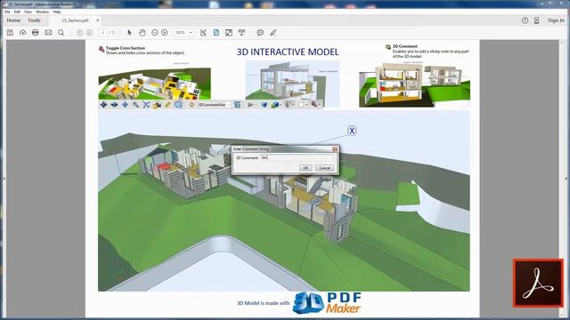The width and height of the screenshot is (570, 320).
Task: Open the 3DCommentView views dropdown
Action: click(214, 105)
